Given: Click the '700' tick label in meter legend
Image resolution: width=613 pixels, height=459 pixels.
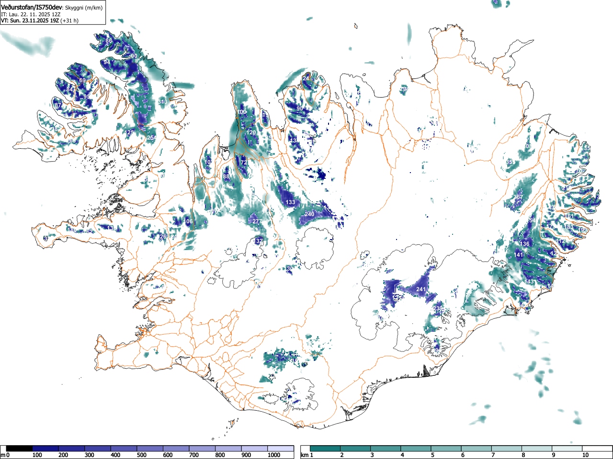Looking at the screenshot, I should click(193, 455).
